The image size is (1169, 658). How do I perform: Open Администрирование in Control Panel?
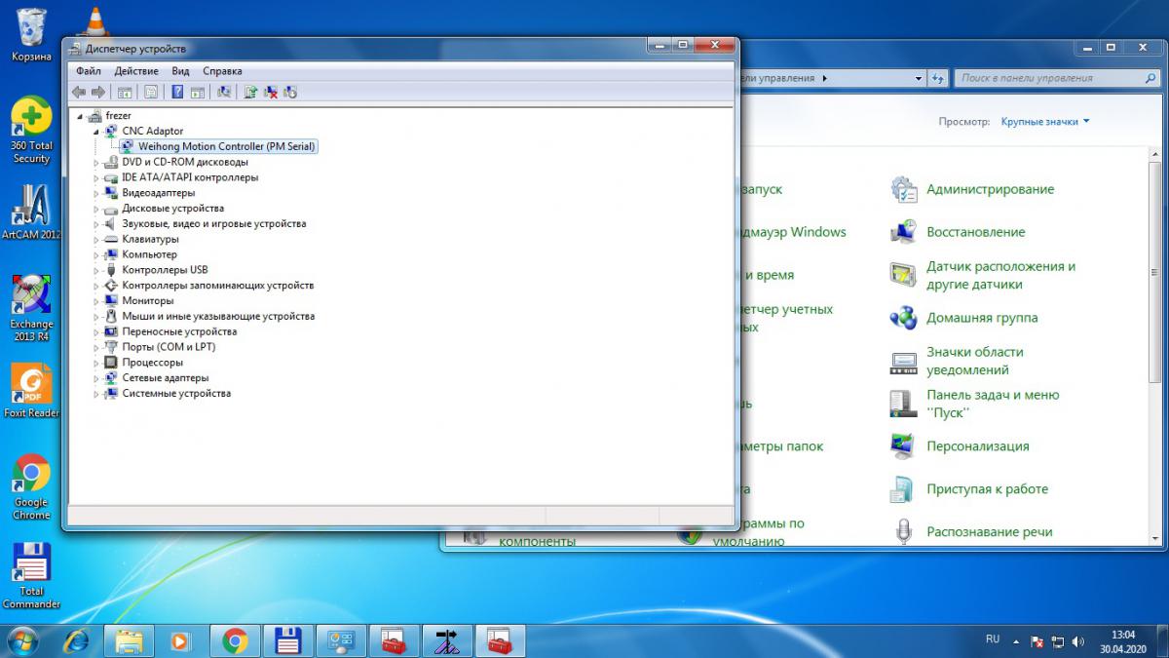tap(990, 189)
